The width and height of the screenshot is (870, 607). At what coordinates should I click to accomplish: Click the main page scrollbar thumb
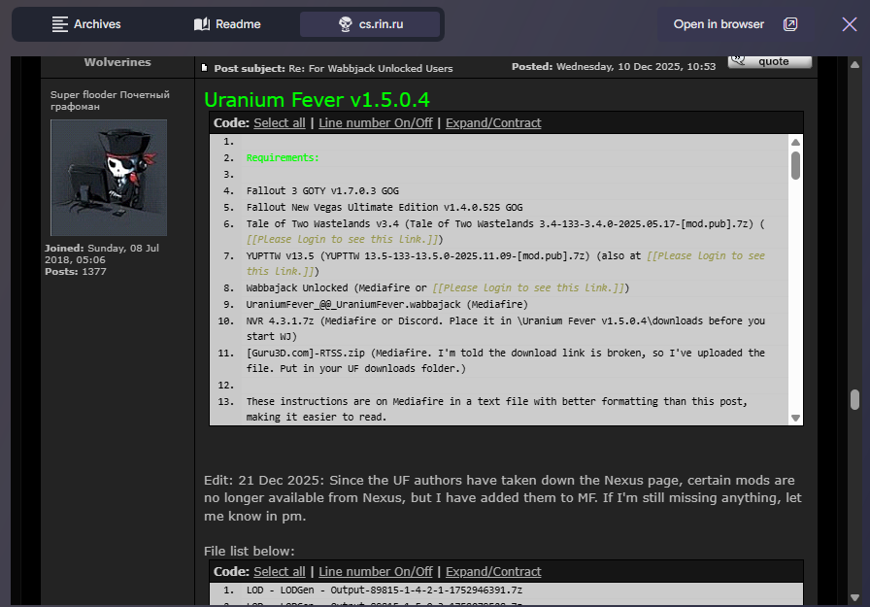(854, 399)
